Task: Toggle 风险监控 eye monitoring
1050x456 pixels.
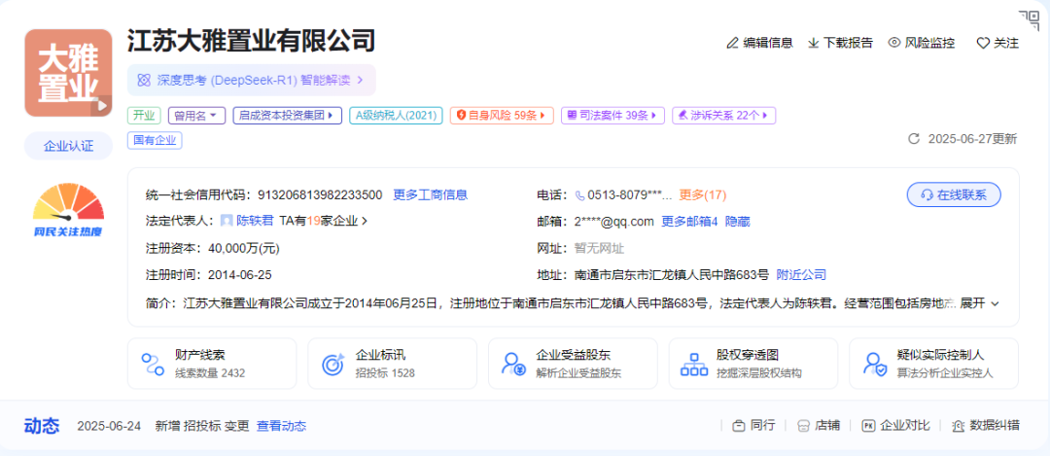Action: point(922,43)
